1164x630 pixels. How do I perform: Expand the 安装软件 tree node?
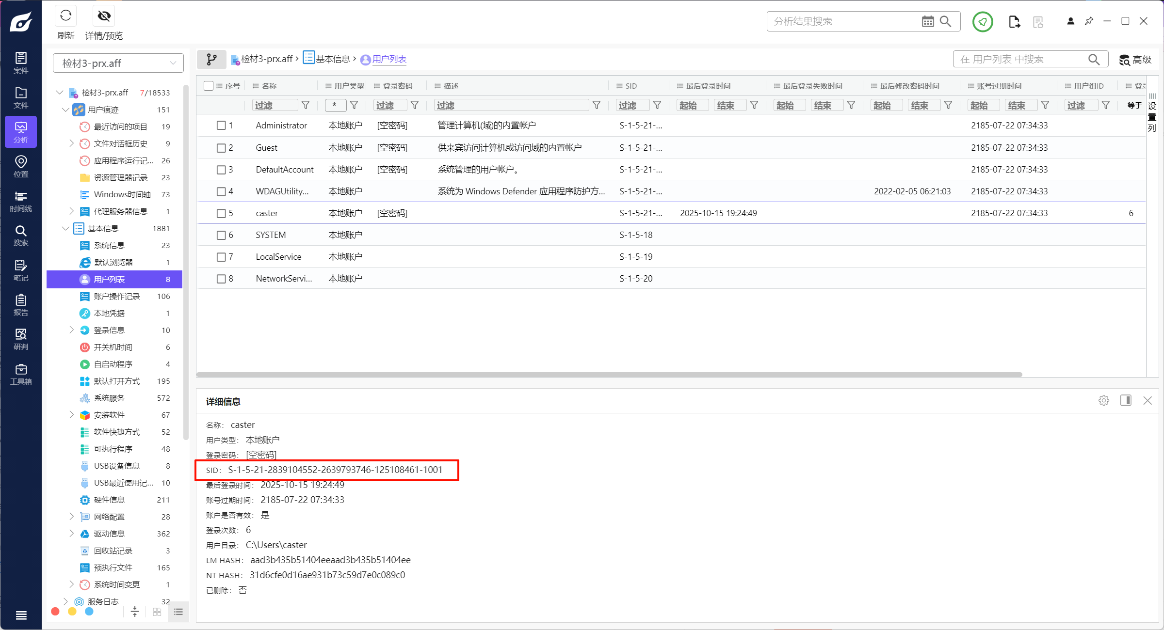(x=72, y=415)
